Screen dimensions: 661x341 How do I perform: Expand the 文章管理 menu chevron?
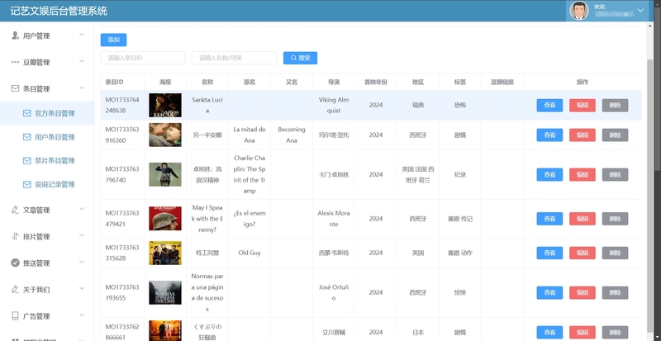(82, 209)
